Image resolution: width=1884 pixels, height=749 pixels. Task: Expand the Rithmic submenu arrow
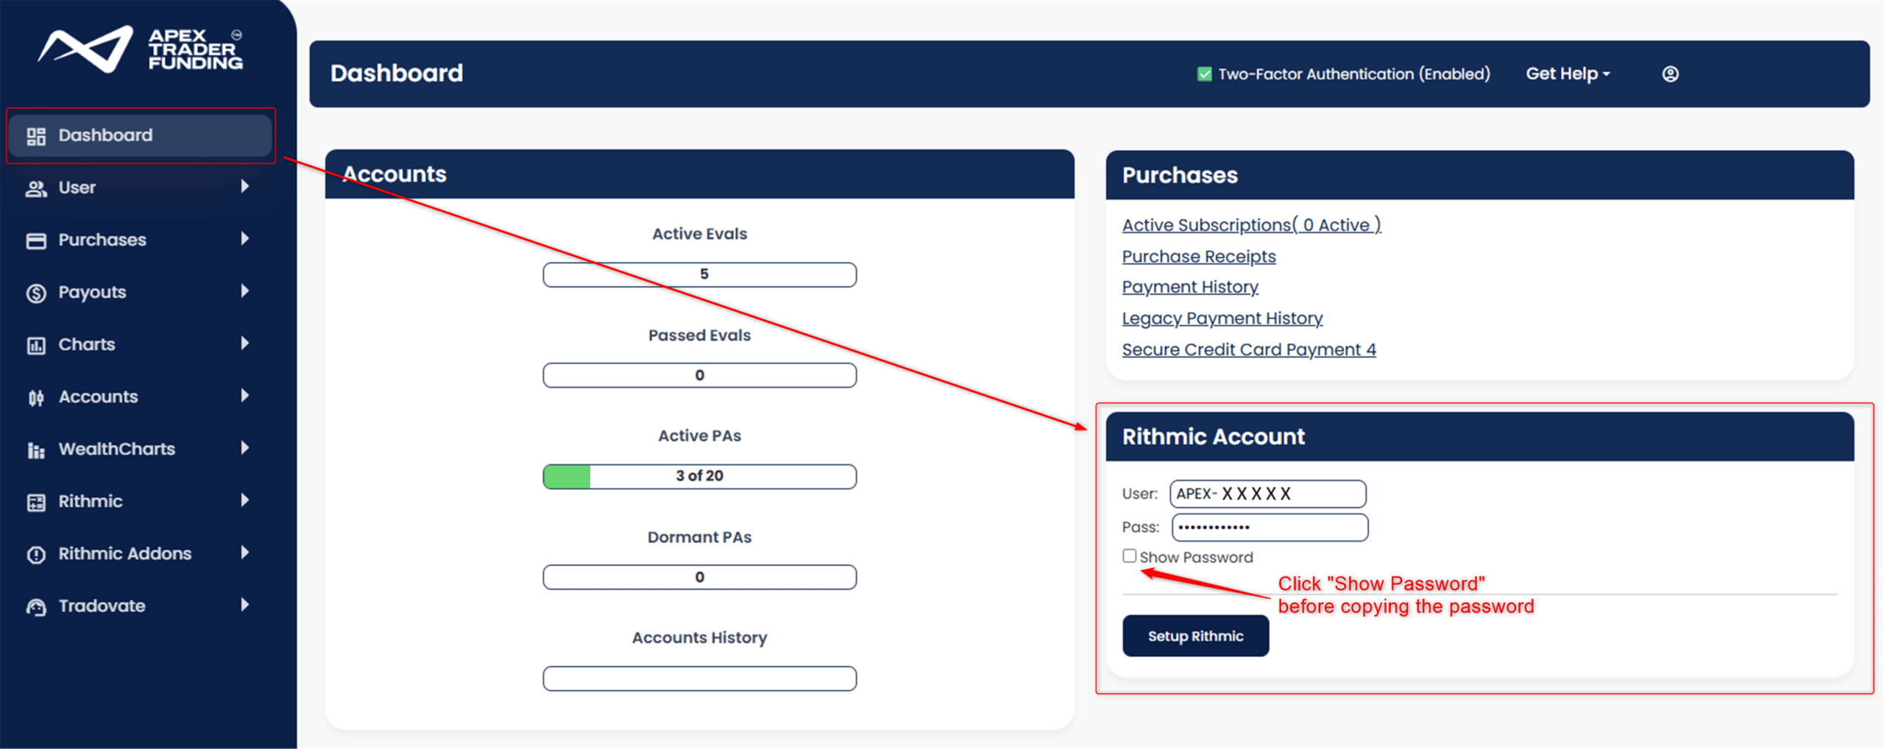pos(245,500)
